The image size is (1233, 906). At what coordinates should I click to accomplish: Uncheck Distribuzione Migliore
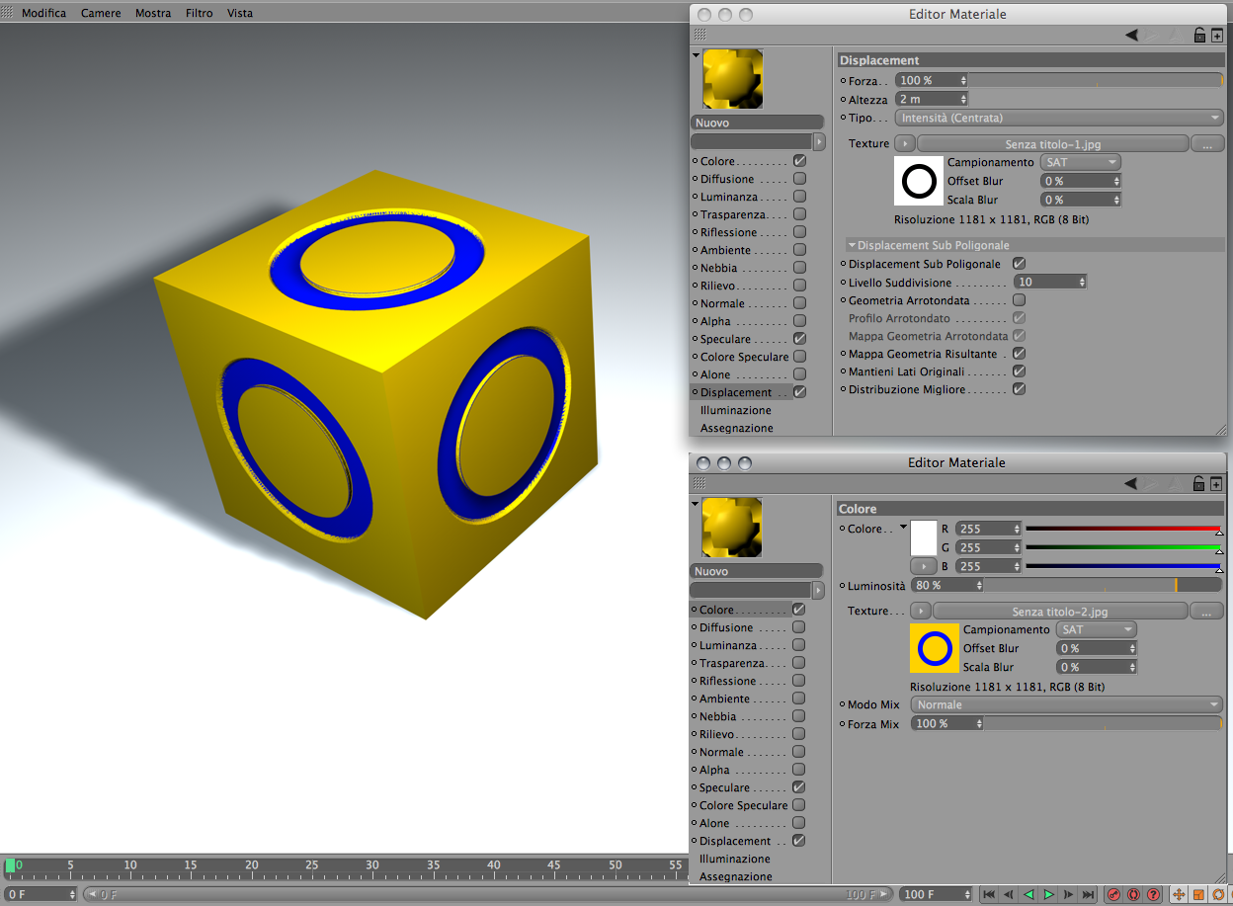(1019, 389)
